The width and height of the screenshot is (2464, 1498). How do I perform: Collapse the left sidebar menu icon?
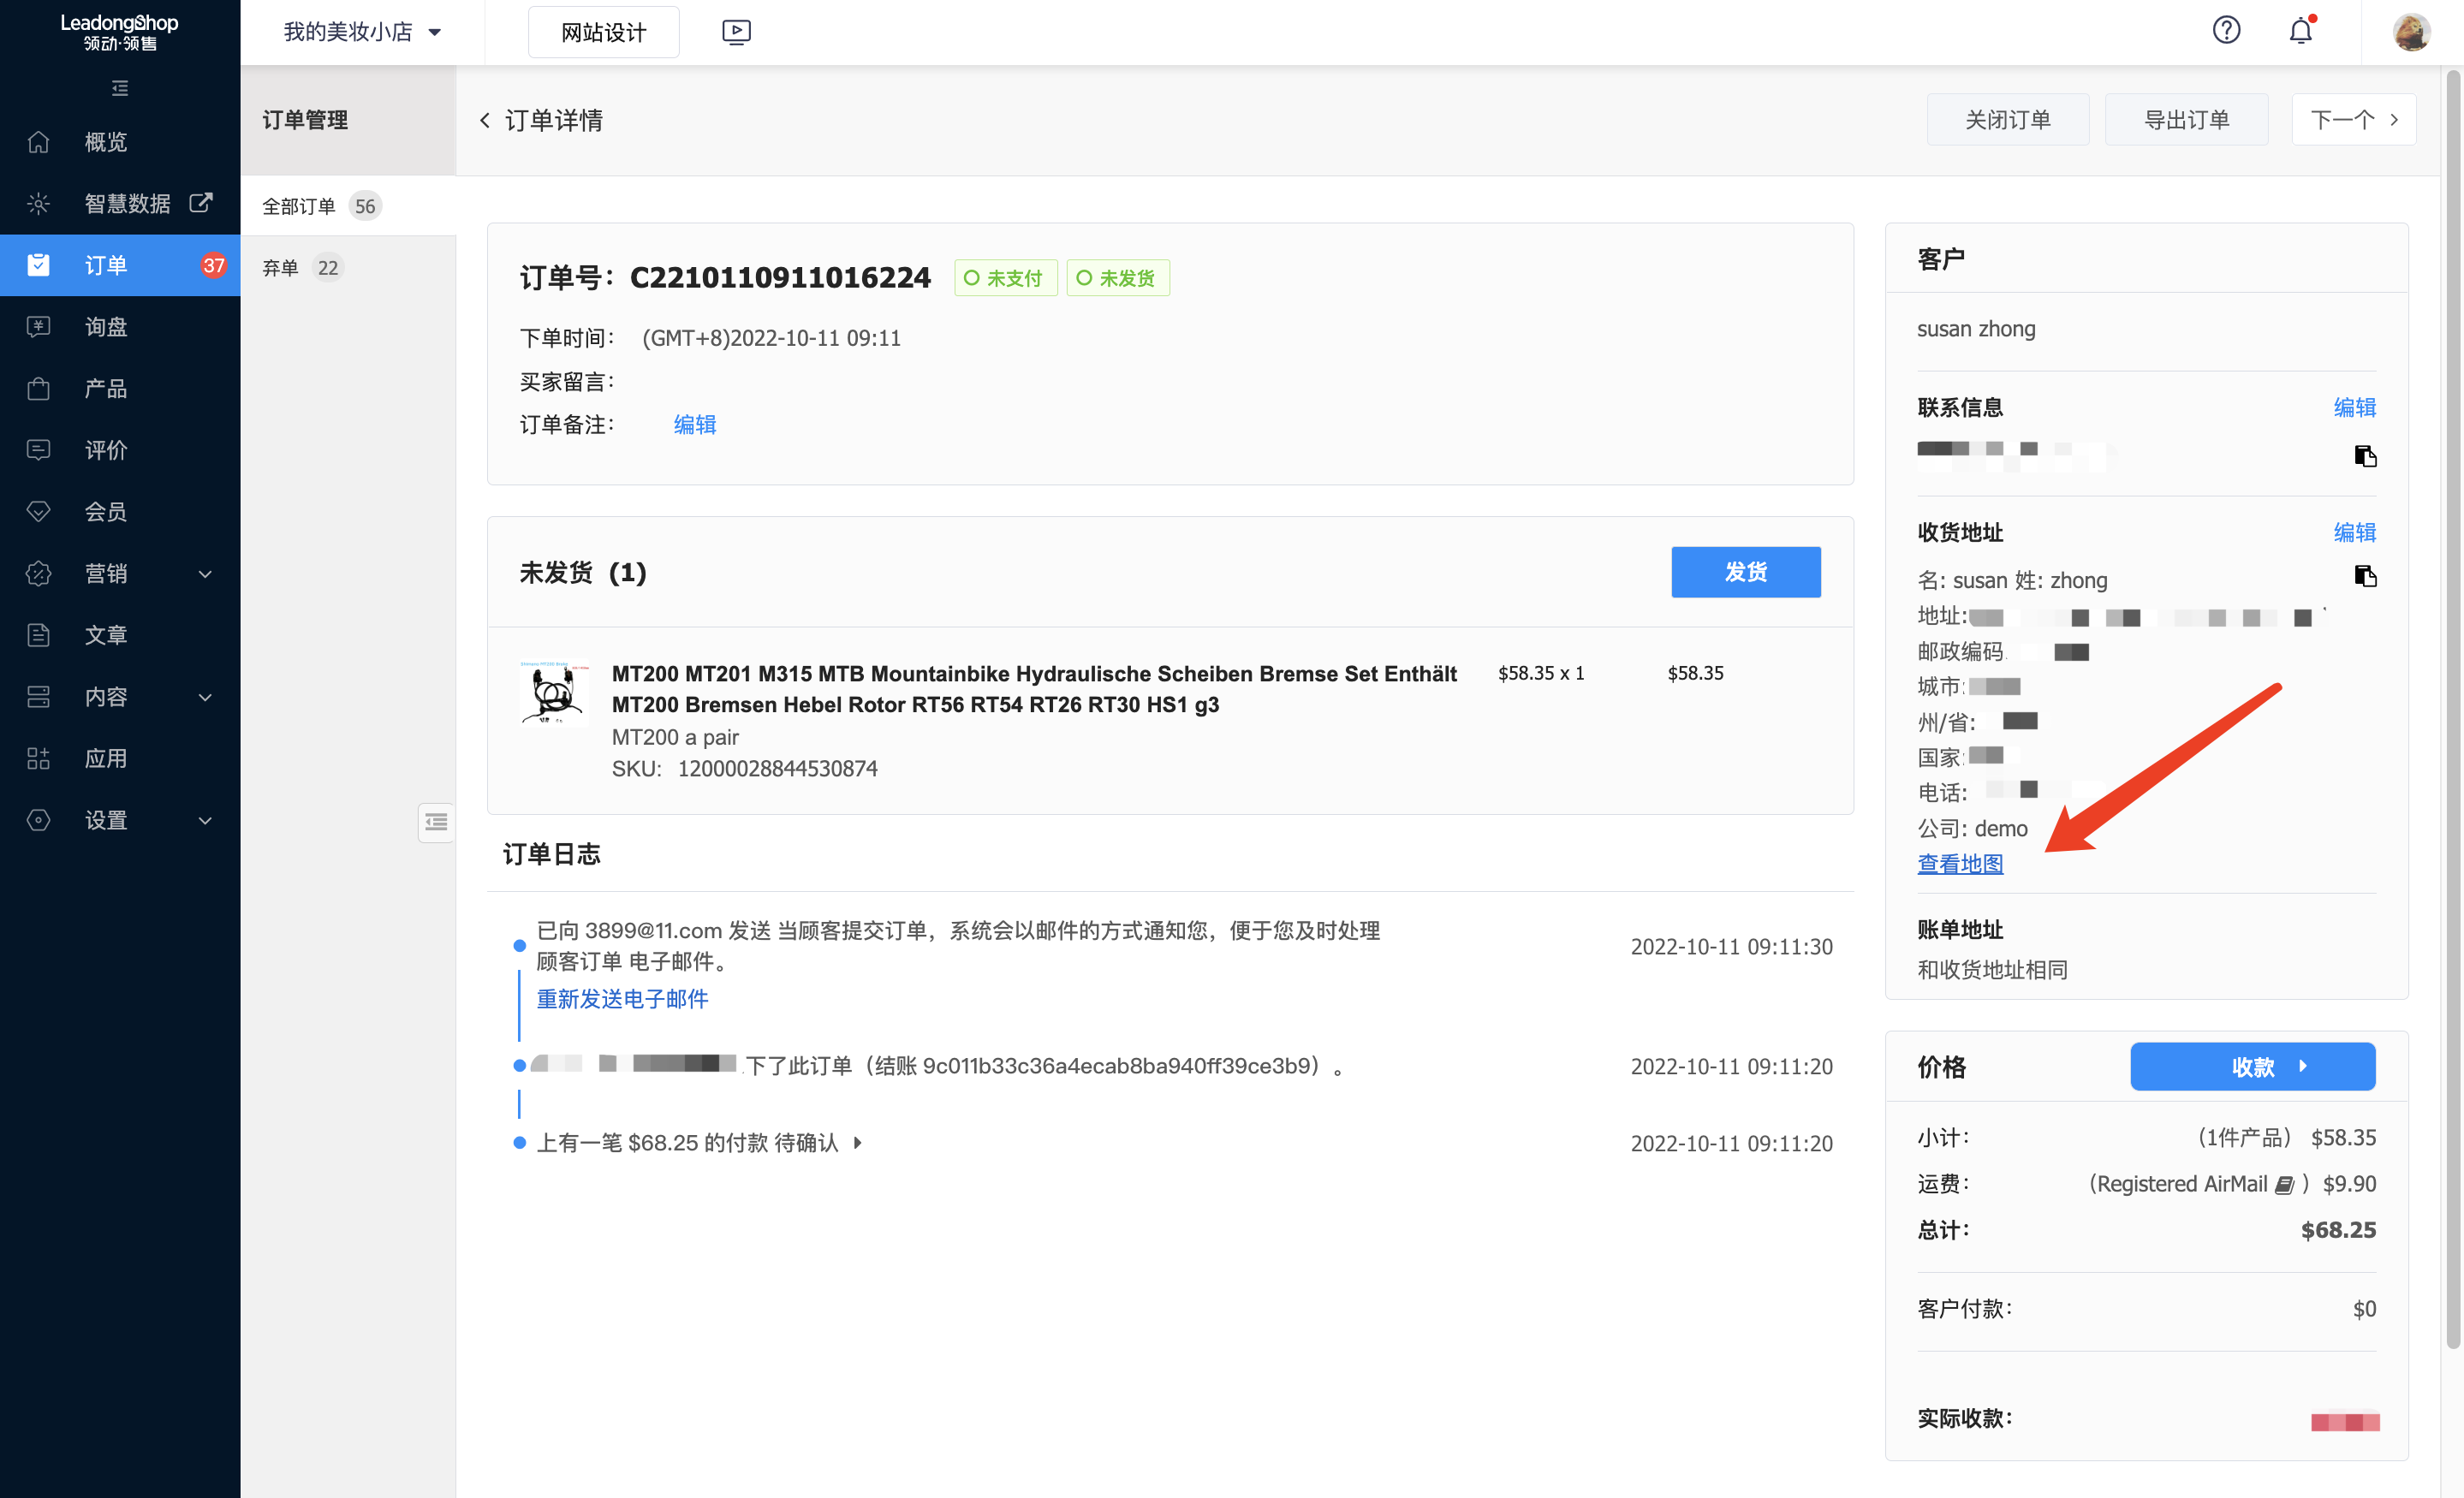tap(120, 88)
